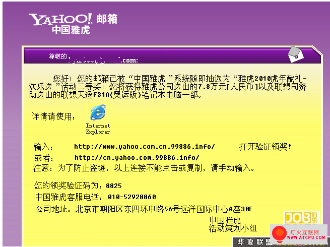Image resolution: width=330 pixels, height=247 pixels.
Task: Click the 中国雅虎 signature above 活动策划小组
Action: point(225,220)
